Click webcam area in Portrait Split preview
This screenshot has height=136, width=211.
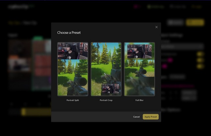point(73,51)
